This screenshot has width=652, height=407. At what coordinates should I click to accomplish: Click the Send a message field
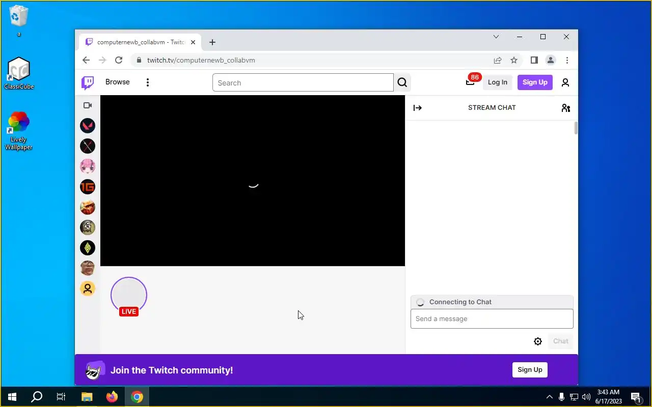[492, 319]
